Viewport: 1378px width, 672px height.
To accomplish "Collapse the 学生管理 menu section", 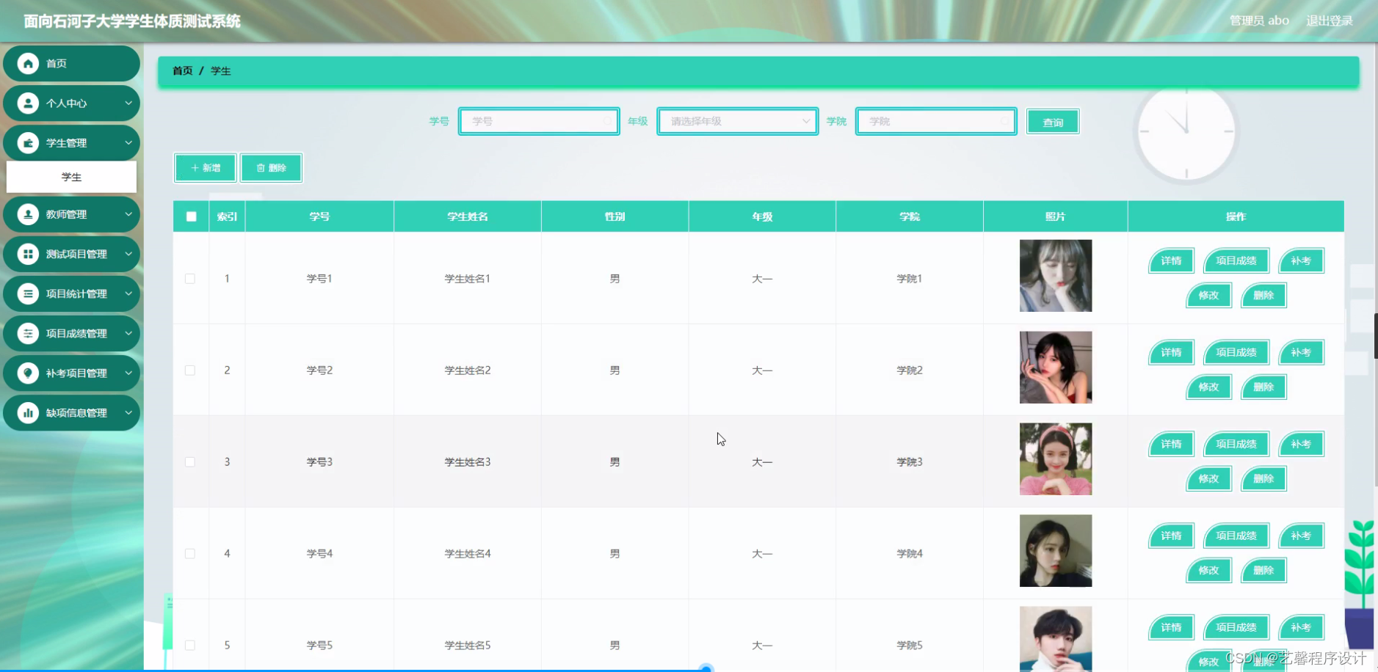I will pyautogui.click(x=129, y=143).
